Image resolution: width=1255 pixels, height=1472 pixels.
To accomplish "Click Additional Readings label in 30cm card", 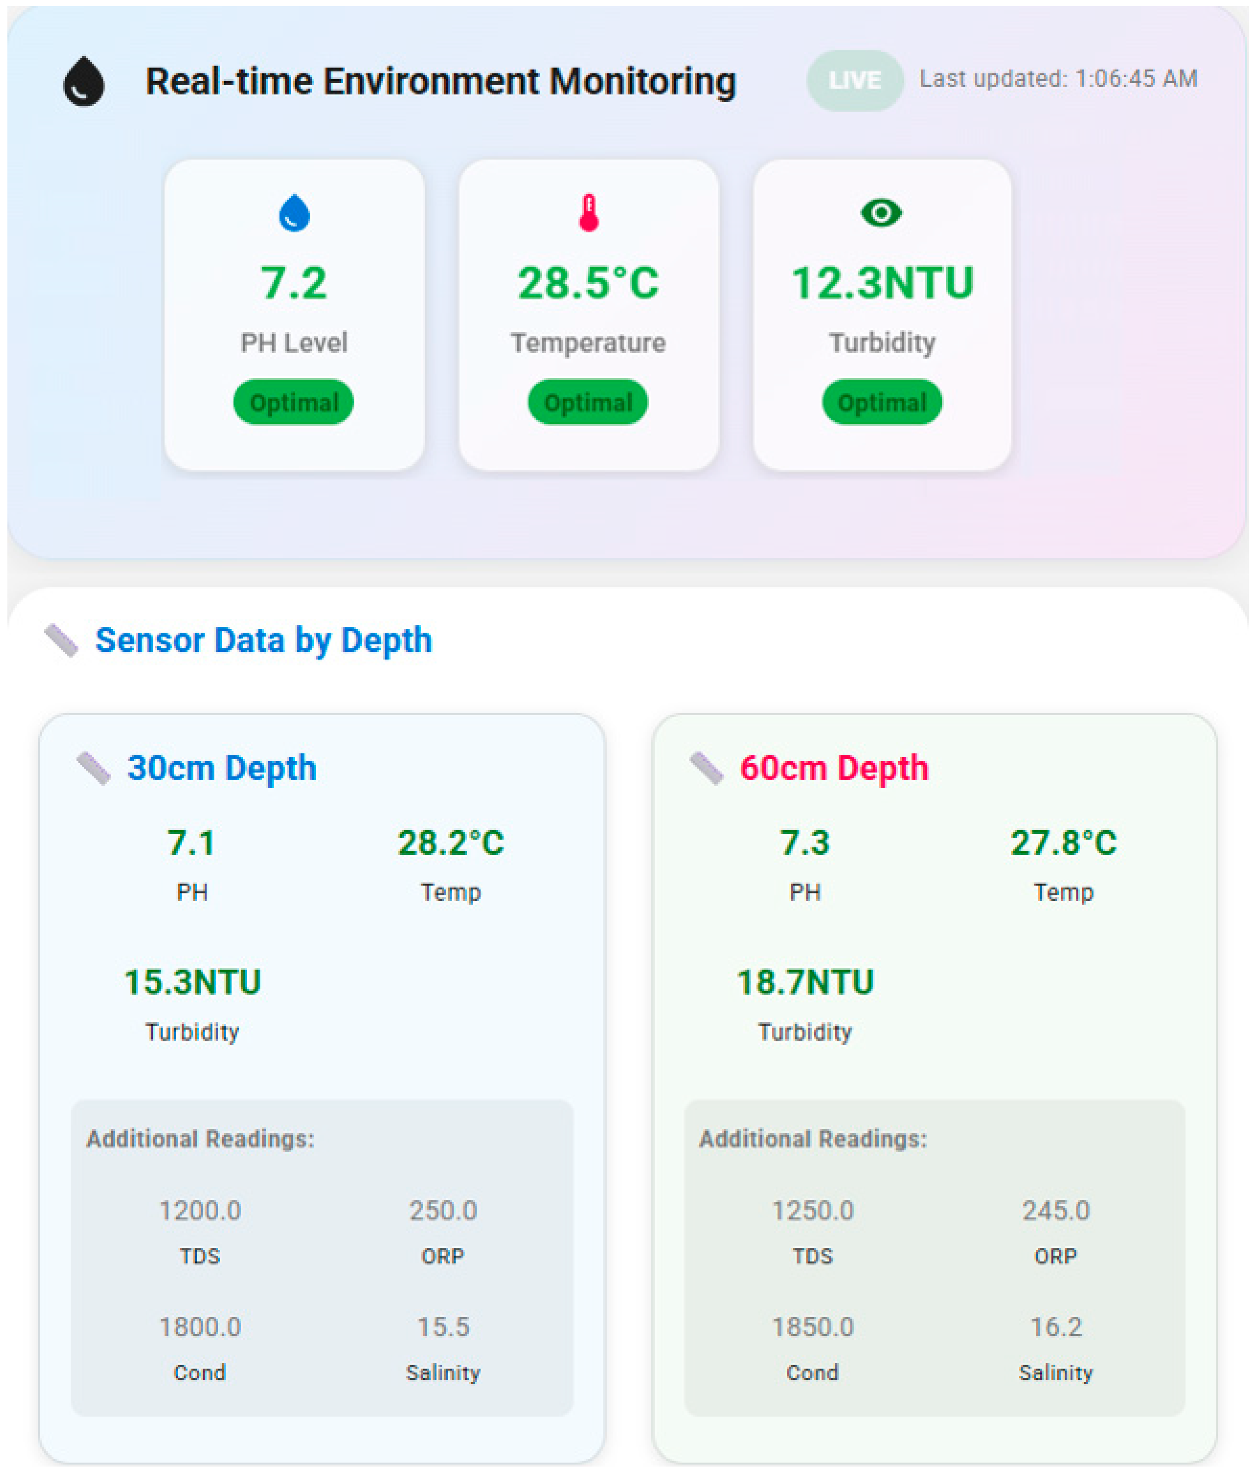I will [x=200, y=1139].
